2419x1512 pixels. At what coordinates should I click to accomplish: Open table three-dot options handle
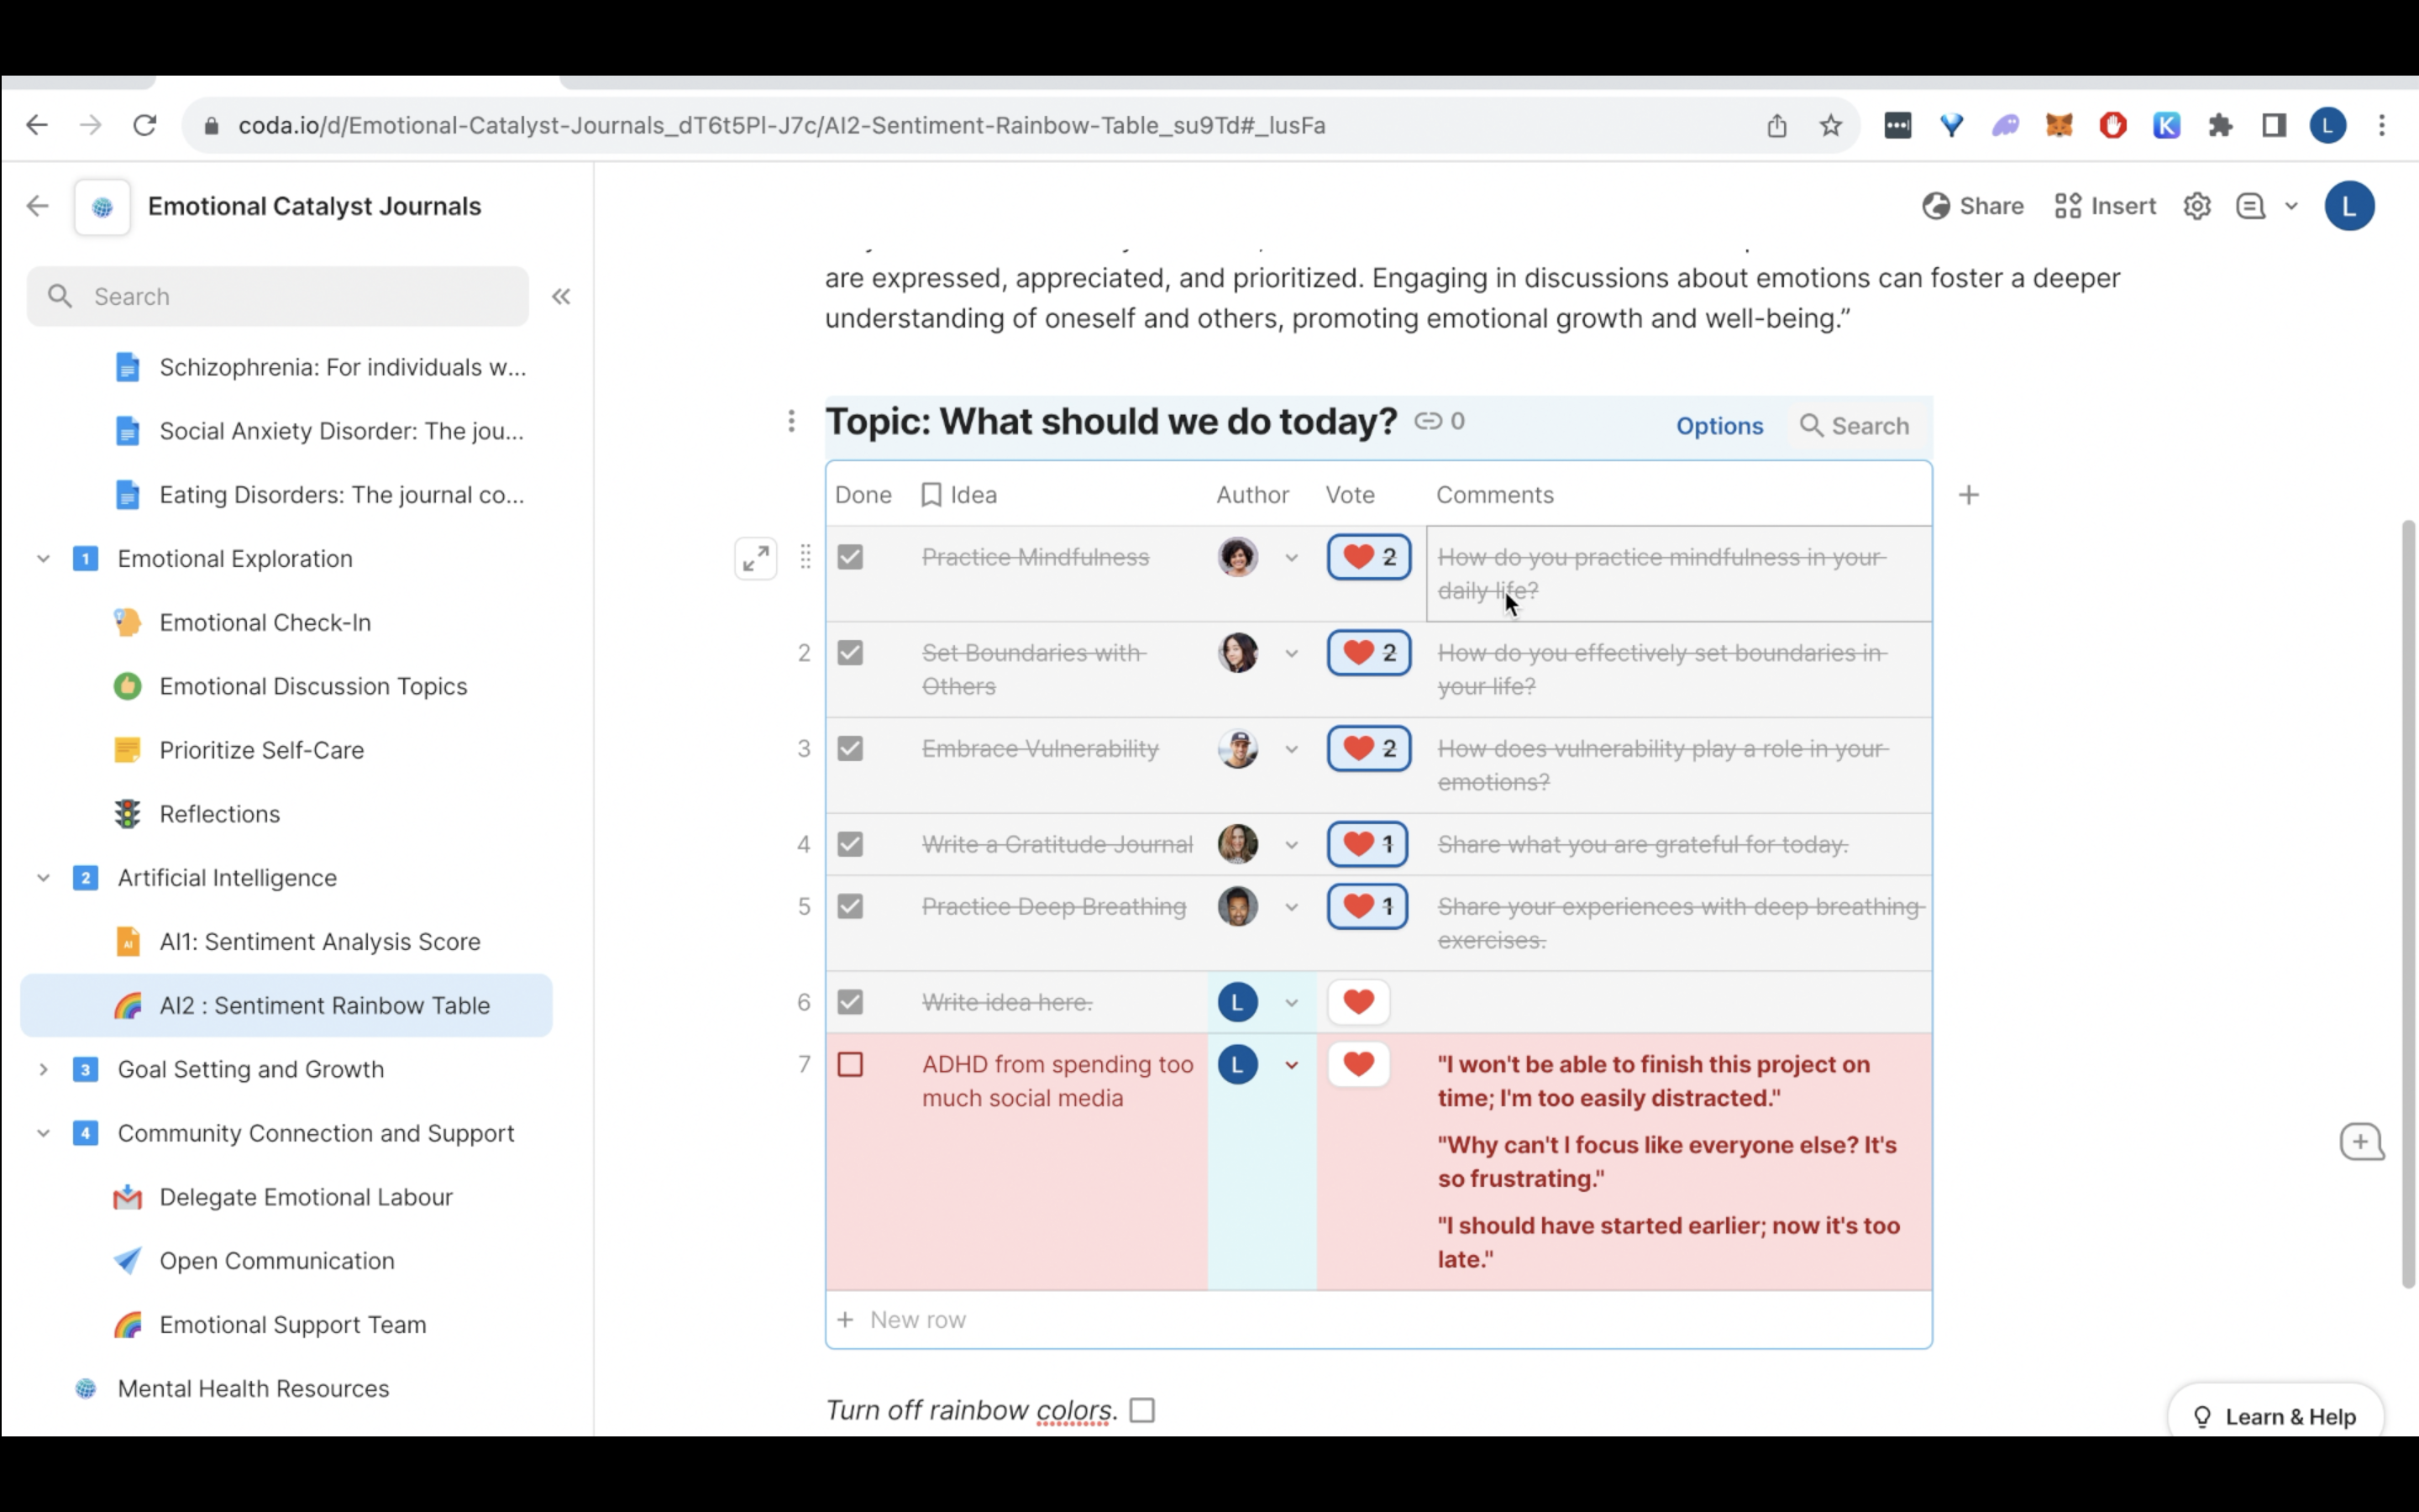(x=790, y=421)
